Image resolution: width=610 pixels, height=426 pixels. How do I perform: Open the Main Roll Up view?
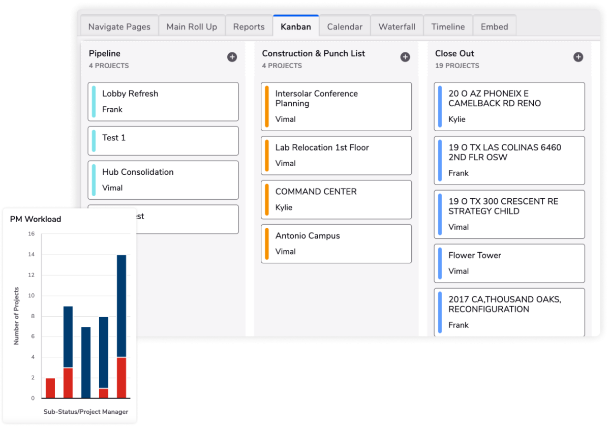coord(192,26)
